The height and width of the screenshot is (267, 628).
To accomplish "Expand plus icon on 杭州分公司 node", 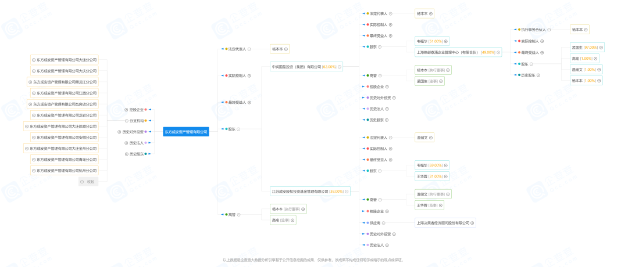I will point(34,170).
